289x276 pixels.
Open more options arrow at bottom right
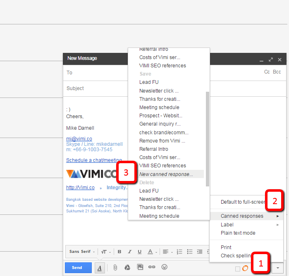click(x=277, y=268)
